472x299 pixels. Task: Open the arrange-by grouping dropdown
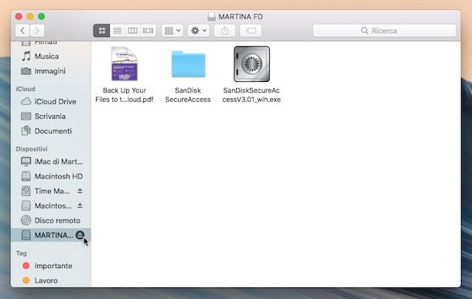173,31
